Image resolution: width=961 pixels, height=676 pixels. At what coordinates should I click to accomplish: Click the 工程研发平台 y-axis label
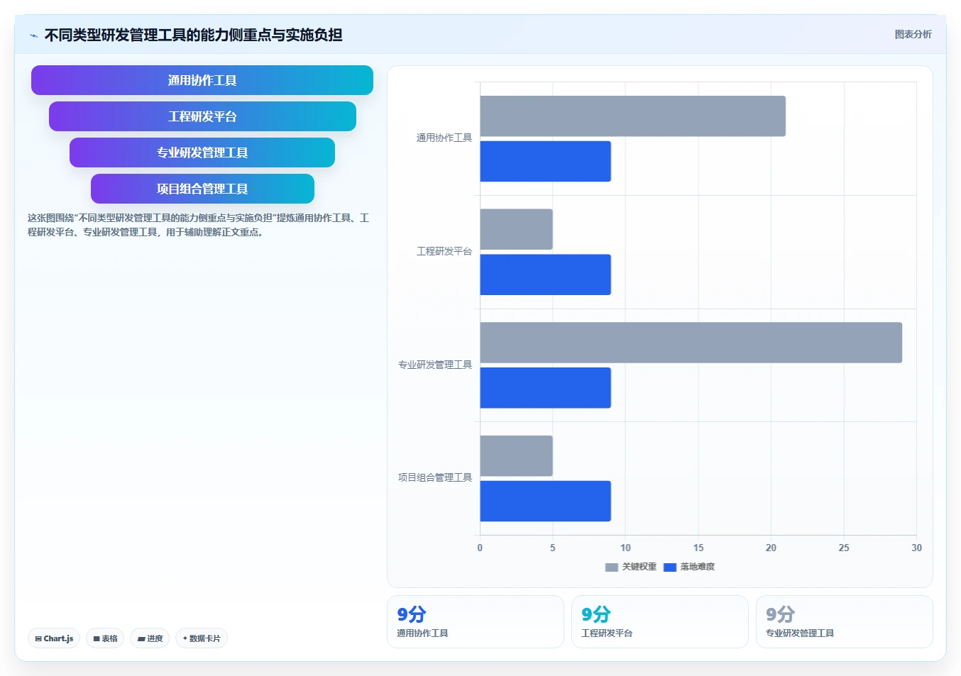[444, 252]
